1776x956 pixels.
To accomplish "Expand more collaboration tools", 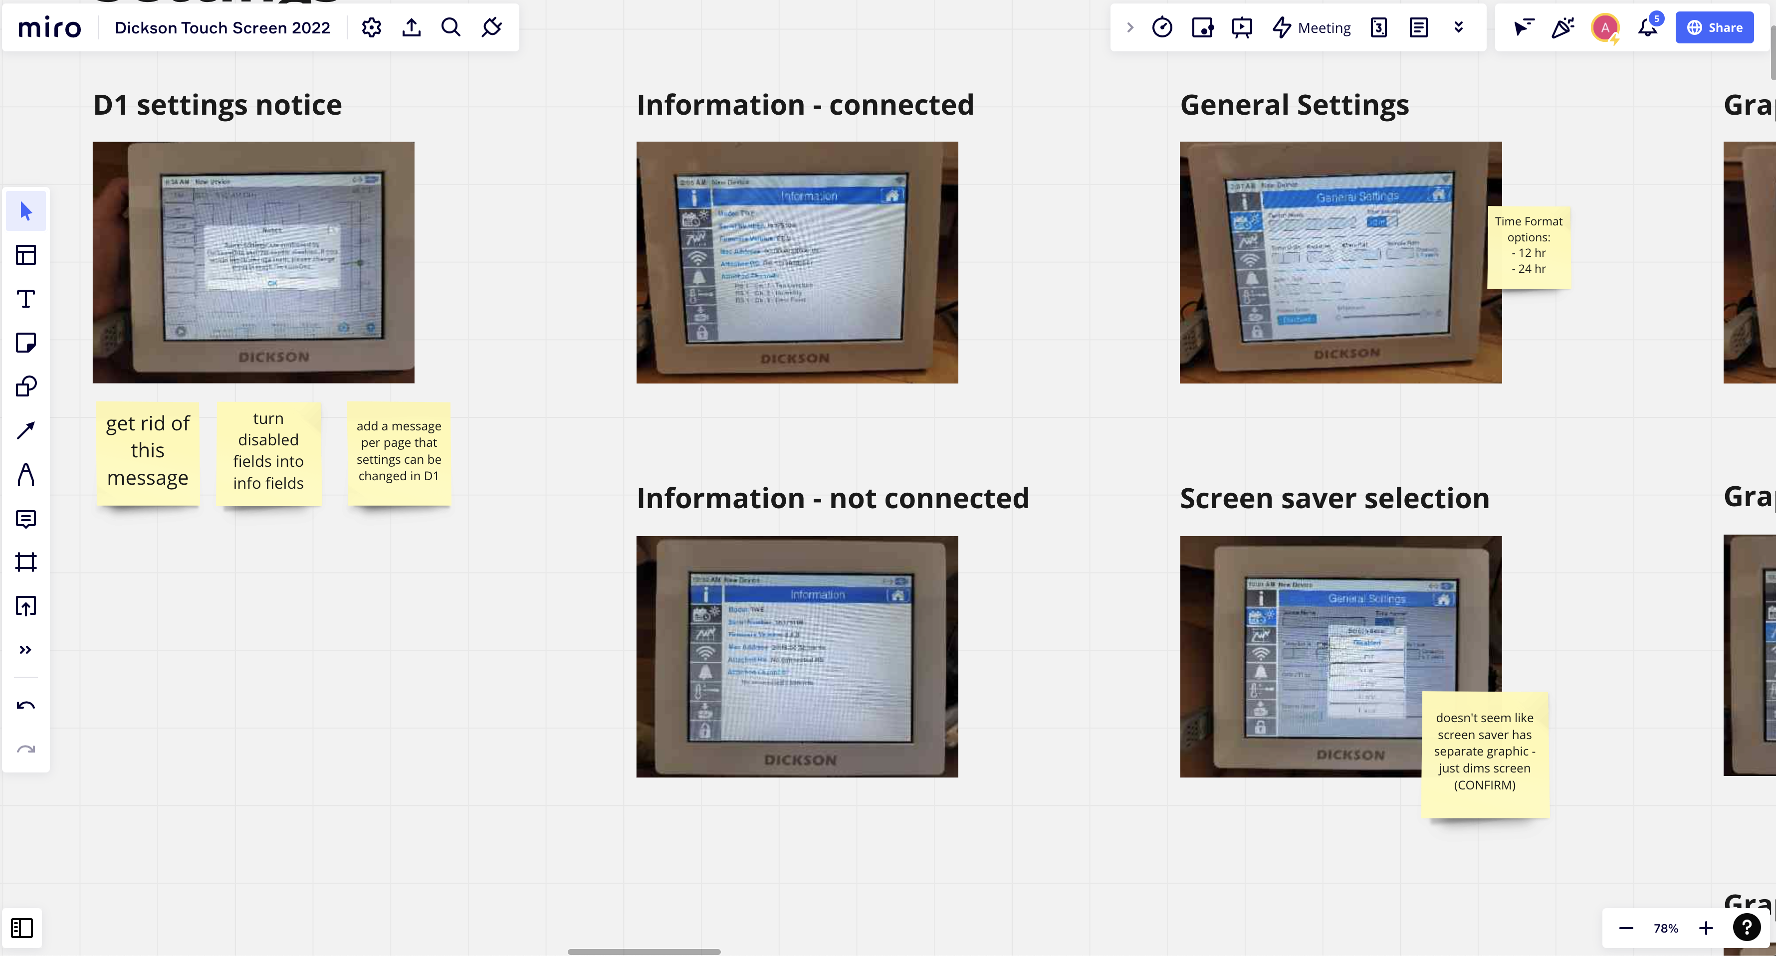I will pos(1458,27).
